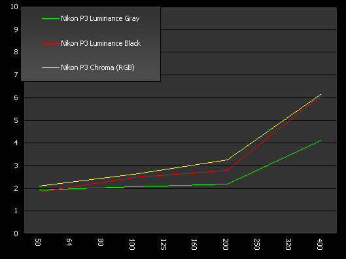346x259 pixels.
Task: Click the x-axis label 250
Action: [256, 244]
